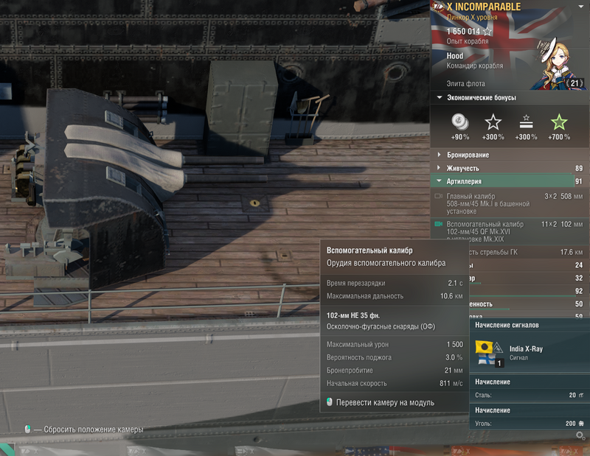Click the mouse icon by Перевести камеру на модуль
This screenshot has height=456, width=590.
tap(329, 402)
